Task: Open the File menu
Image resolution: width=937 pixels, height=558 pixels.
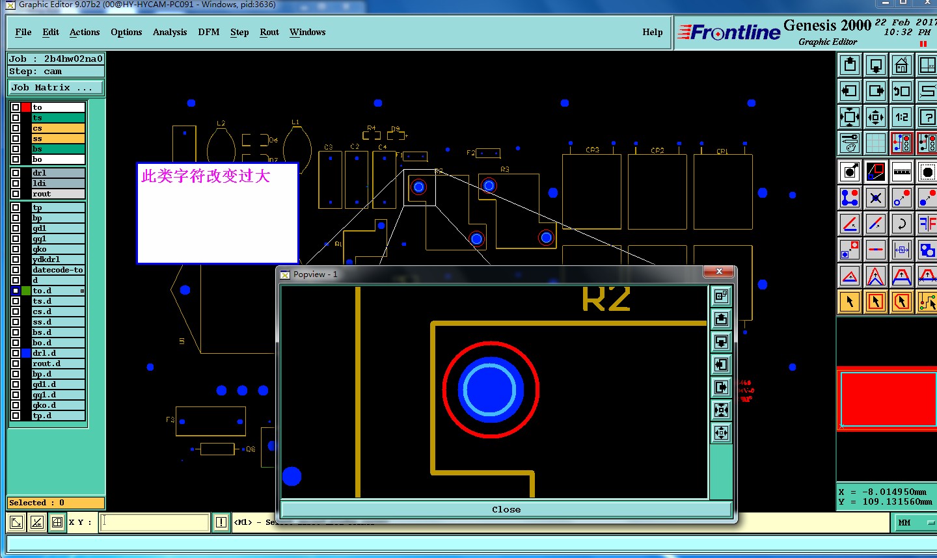Action: pos(23,32)
